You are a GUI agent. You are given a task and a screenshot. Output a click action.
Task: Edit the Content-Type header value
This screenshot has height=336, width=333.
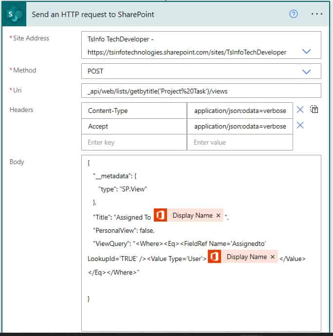pos(240,111)
